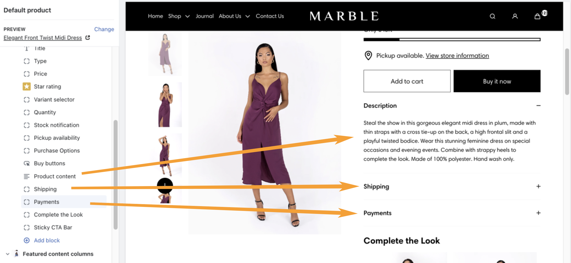The height and width of the screenshot is (263, 571).
Task: Expand the Payments accordion plus sign
Action: [x=538, y=213]
